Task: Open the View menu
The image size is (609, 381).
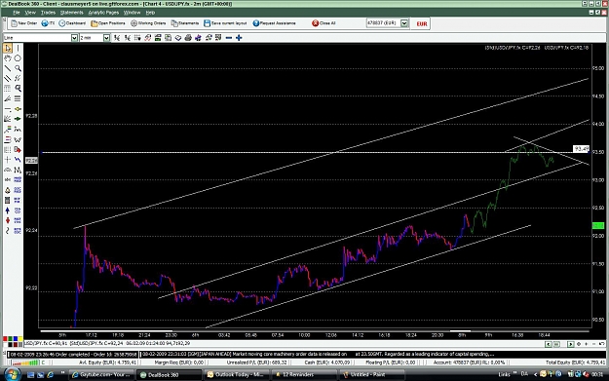Action: [30, 13]
